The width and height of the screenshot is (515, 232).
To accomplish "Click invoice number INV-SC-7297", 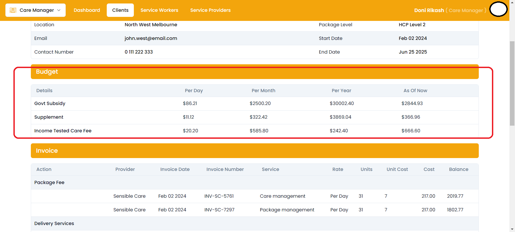I will click(x=219, y=210).
